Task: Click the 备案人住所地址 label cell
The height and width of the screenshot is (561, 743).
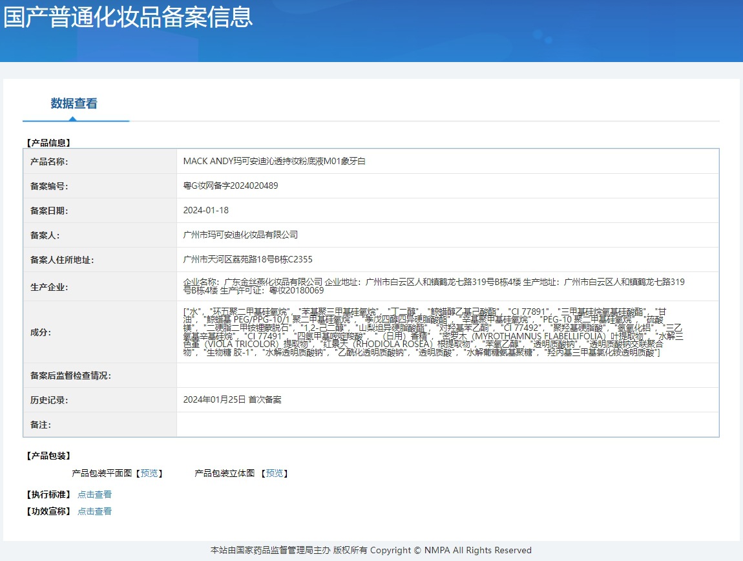Action: pos(100,260)
